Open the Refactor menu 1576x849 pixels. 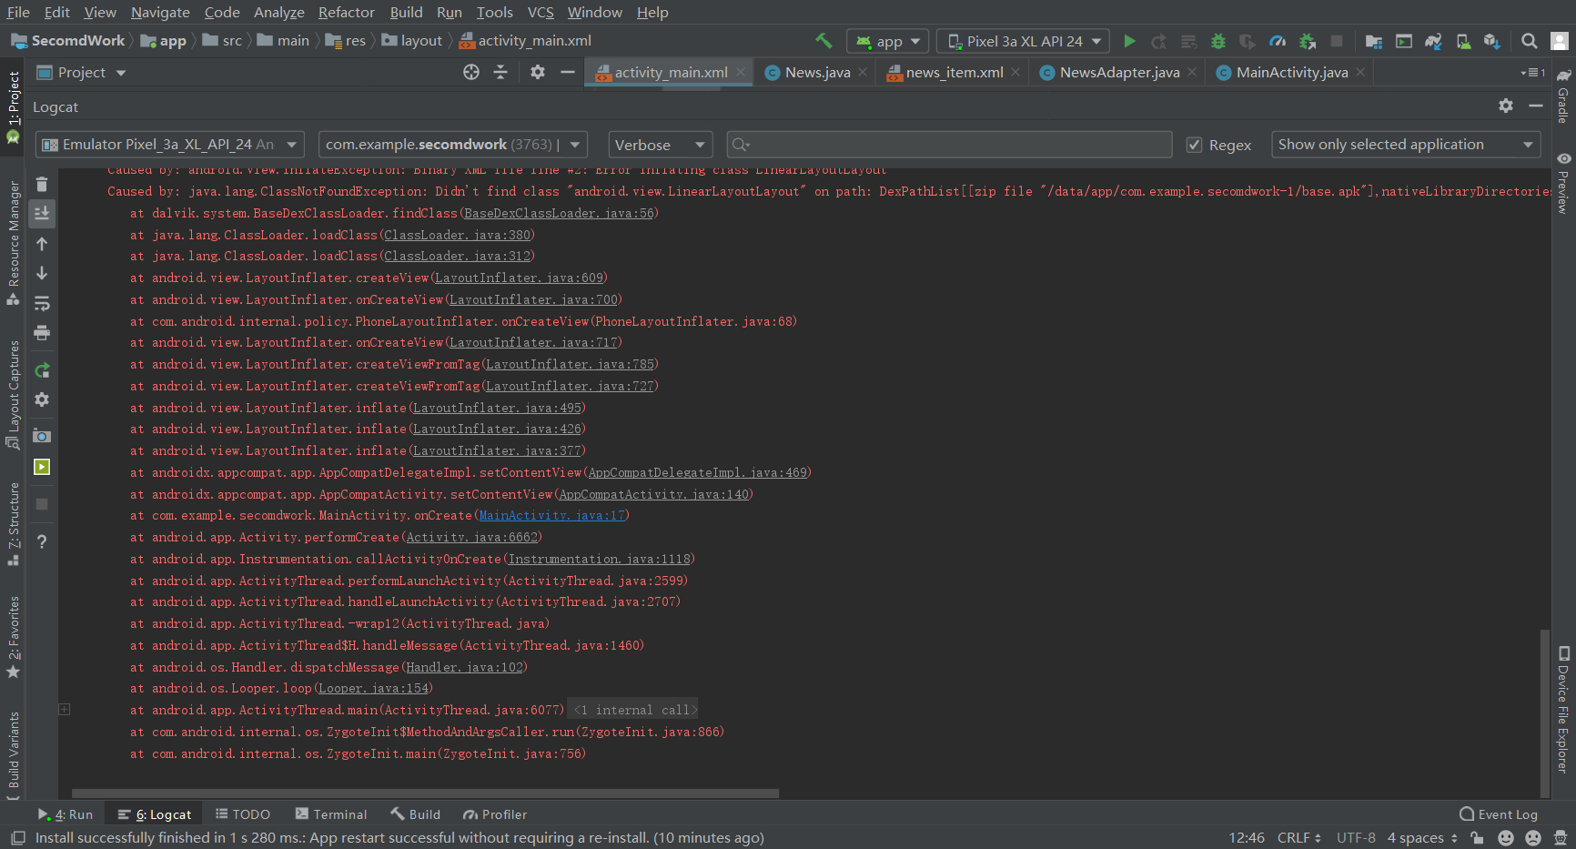[346, 12]
